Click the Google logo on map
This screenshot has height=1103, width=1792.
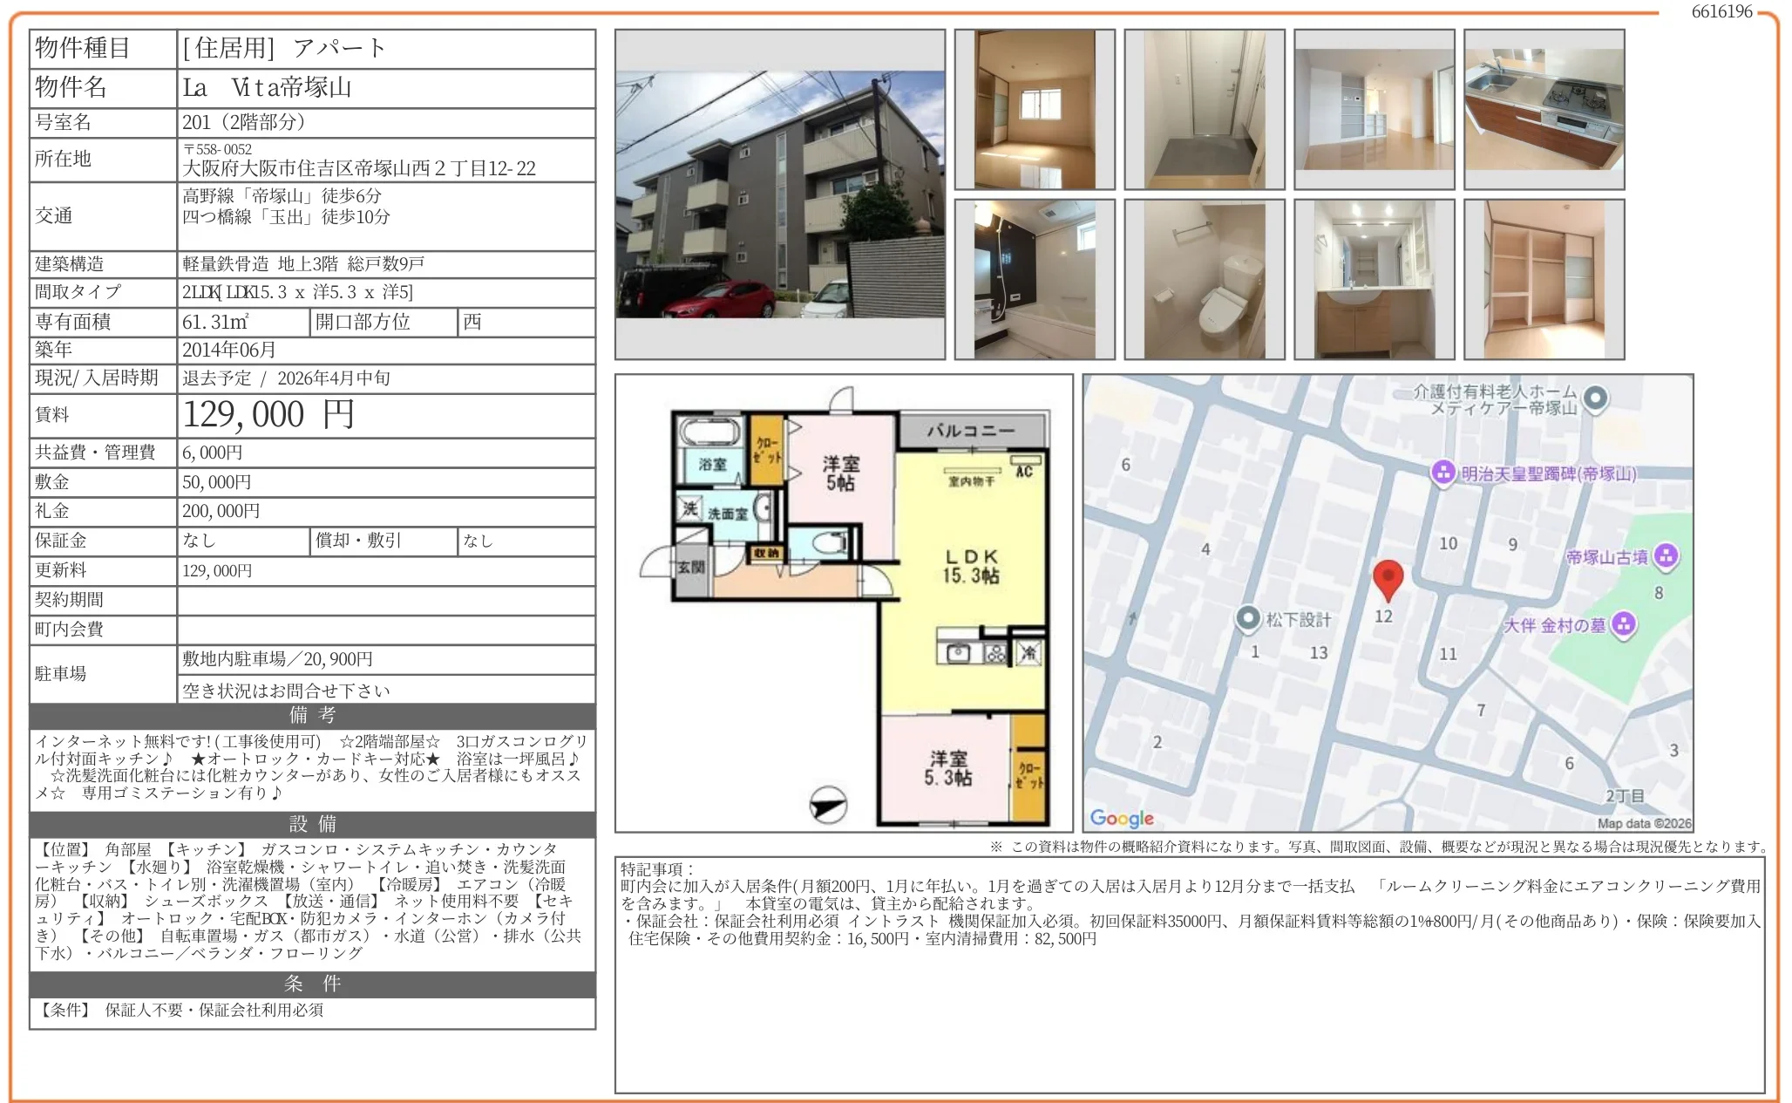click(1122, 818)
